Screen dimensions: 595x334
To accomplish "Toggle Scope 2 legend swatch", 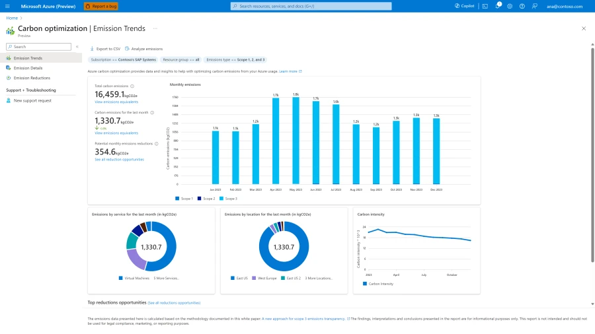I will coord(199,199).
